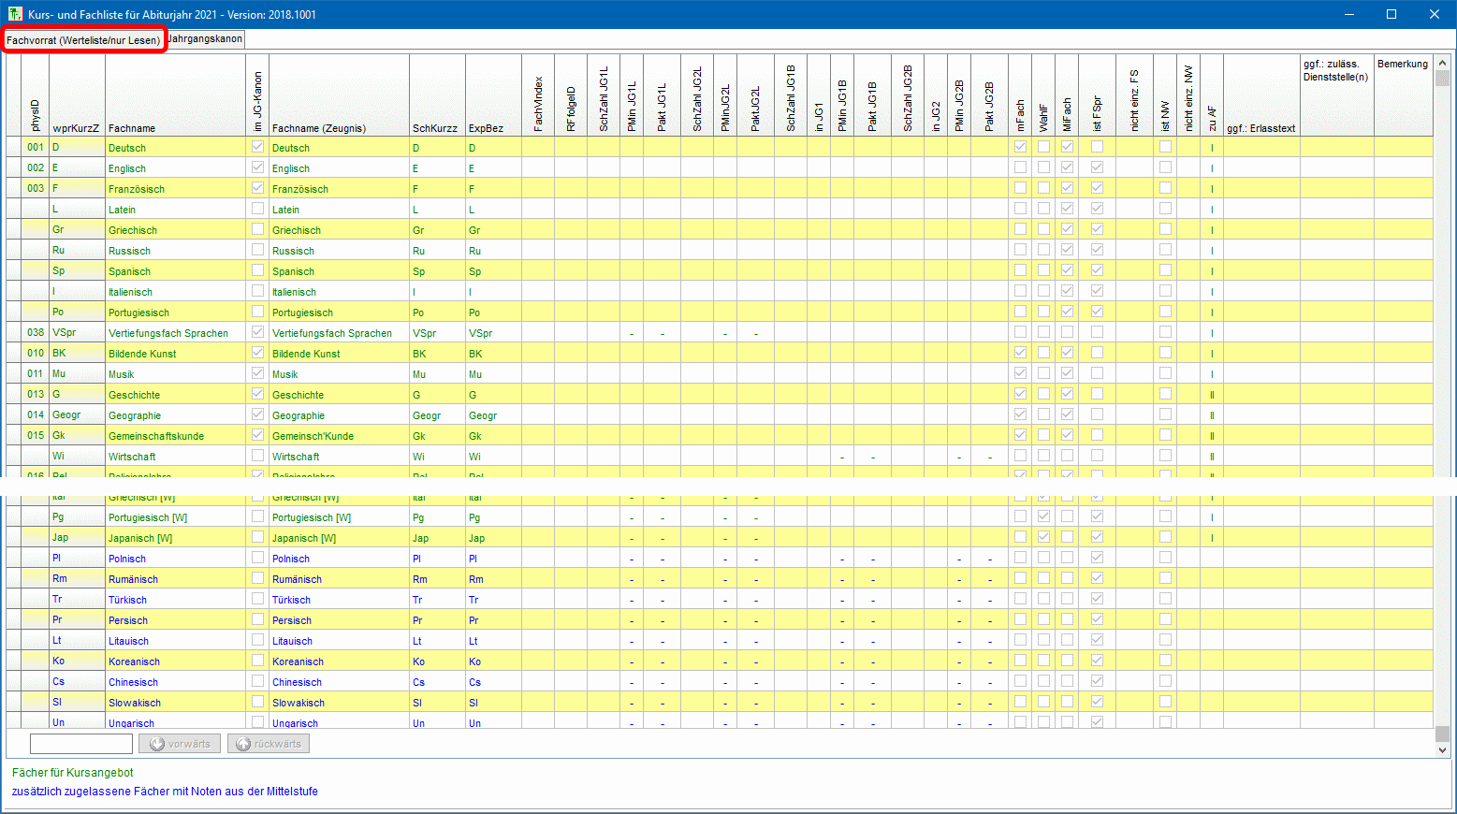1457x814 pixels.
Task: Toggle 'im JG-Kanon' checkbox for Latein
Action: tap(257, 209)
